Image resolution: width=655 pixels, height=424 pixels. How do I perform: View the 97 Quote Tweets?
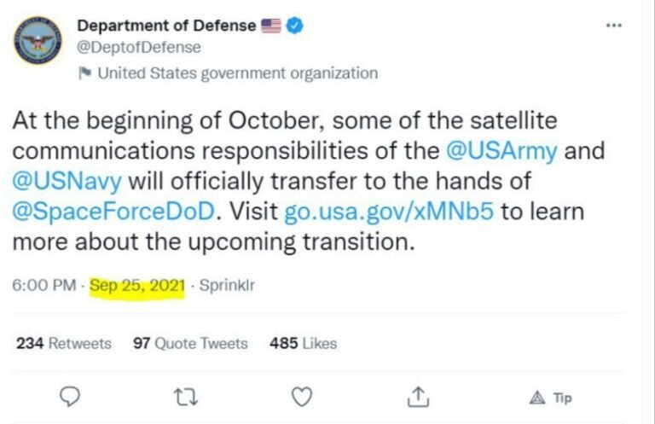tap(190, 343)
